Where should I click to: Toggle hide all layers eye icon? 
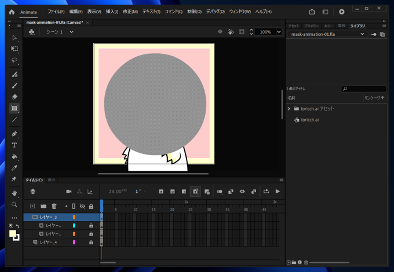(x=82, y=206)
